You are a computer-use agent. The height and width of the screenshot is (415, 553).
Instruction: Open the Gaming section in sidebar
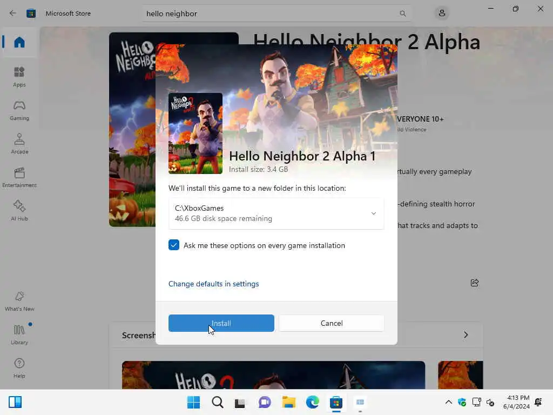pyautogui.click(x=19, y=110)
